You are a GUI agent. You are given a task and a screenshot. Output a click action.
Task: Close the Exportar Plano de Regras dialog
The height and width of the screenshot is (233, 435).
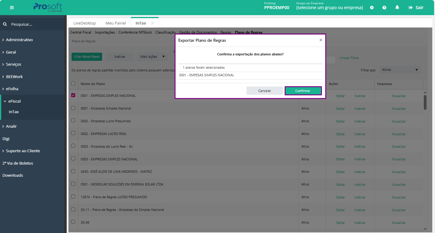[x=321, y=40]
